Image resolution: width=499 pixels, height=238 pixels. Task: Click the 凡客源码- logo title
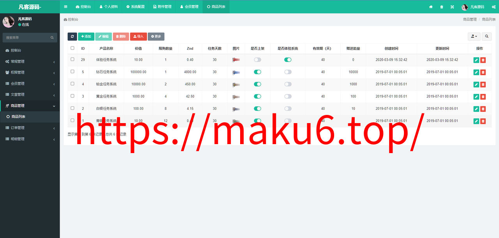[30, 7]
